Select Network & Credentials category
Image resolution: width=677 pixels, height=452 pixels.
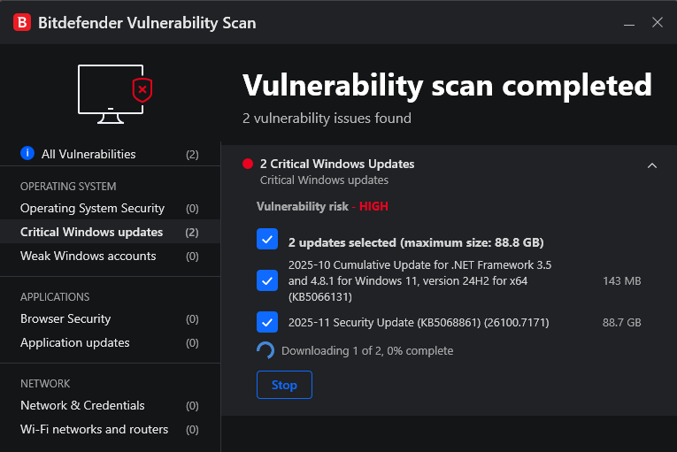(x=110, y=406)
